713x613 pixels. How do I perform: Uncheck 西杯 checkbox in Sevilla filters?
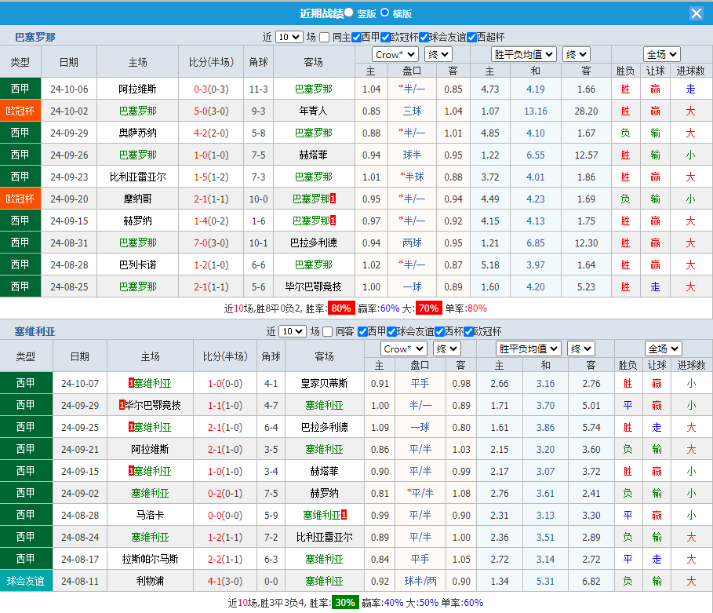tap(439, 331)
